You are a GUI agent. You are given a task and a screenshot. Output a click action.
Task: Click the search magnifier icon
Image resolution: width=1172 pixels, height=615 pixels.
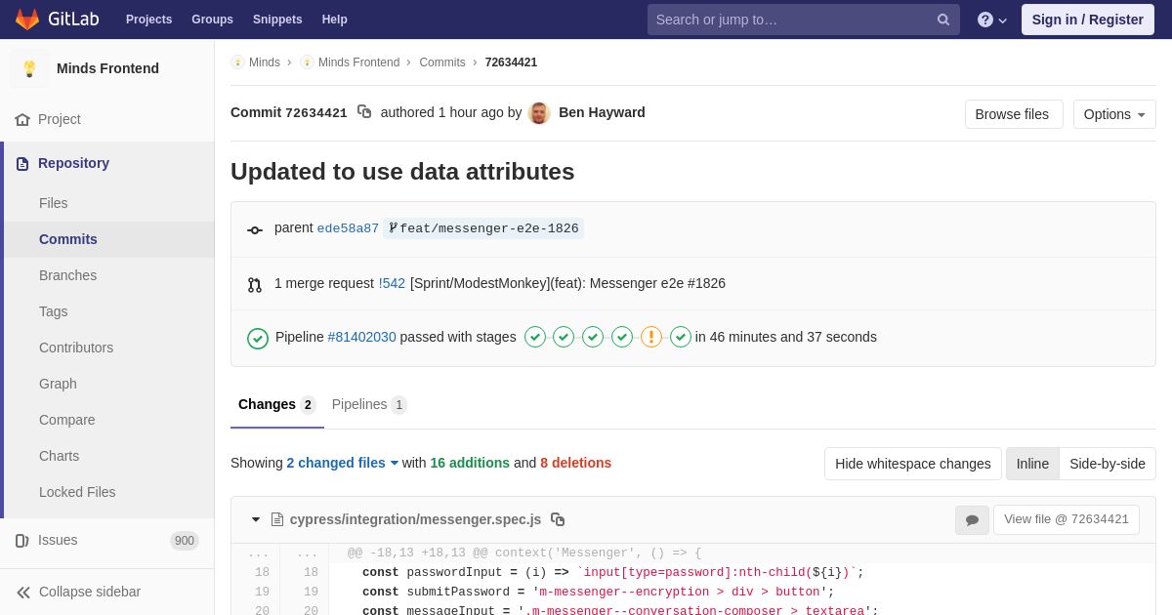point(943,20)
